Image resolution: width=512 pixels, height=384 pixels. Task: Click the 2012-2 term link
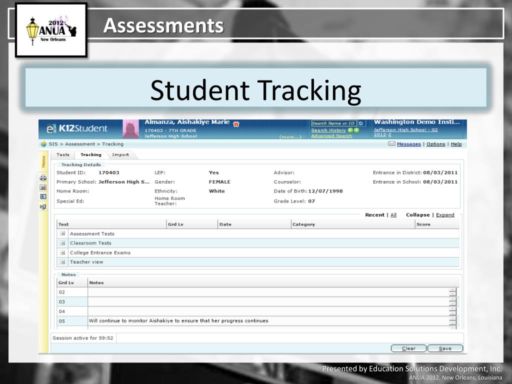coord(382,134)
